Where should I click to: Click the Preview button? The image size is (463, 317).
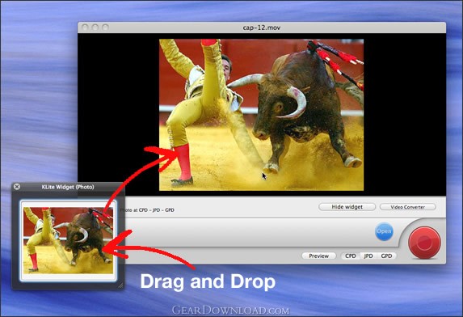(319, 256)
